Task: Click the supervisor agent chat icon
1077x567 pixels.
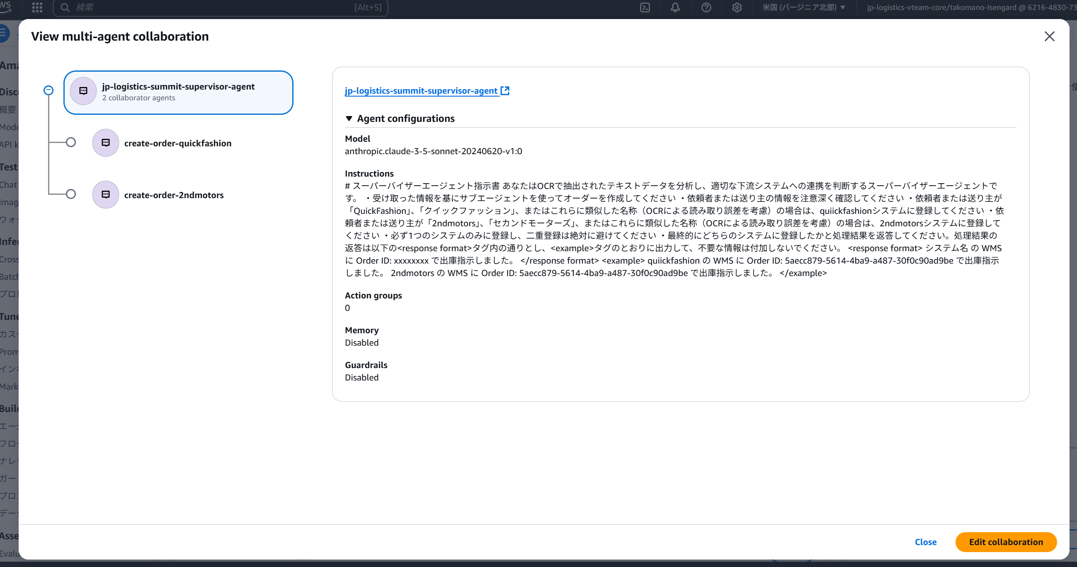Action: pos(83,91)
